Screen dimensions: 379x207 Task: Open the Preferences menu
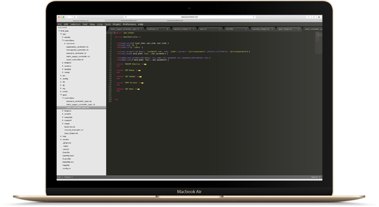click(x=129, y=24)
